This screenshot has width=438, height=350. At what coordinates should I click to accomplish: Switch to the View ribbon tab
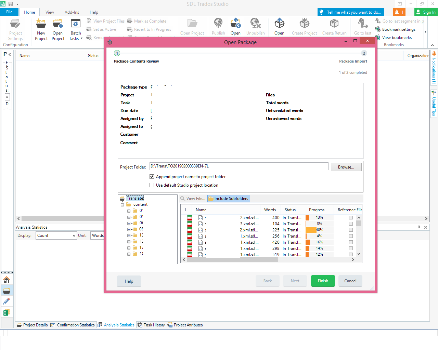click(x=50, y=12)
